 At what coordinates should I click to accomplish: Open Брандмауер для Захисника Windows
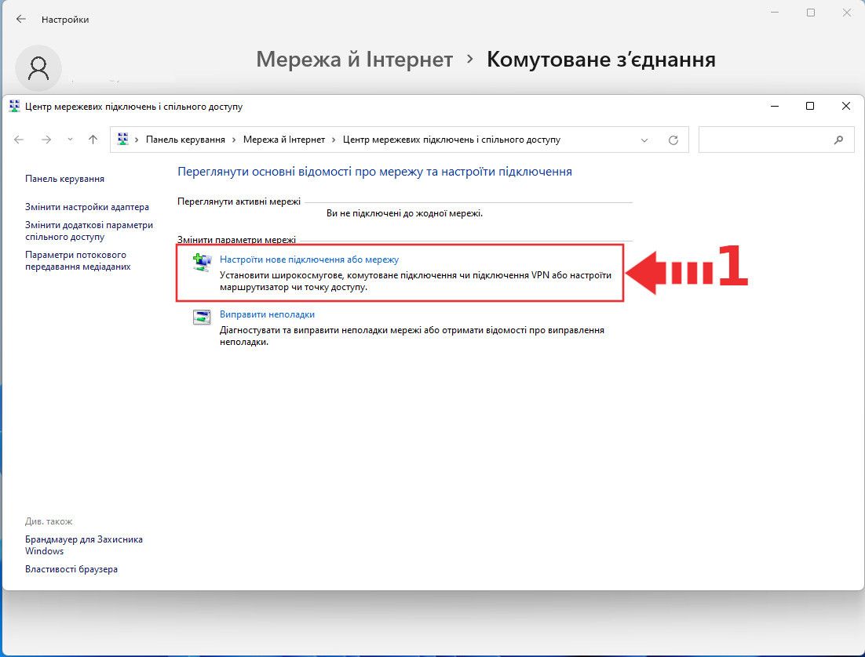[84, 545]
